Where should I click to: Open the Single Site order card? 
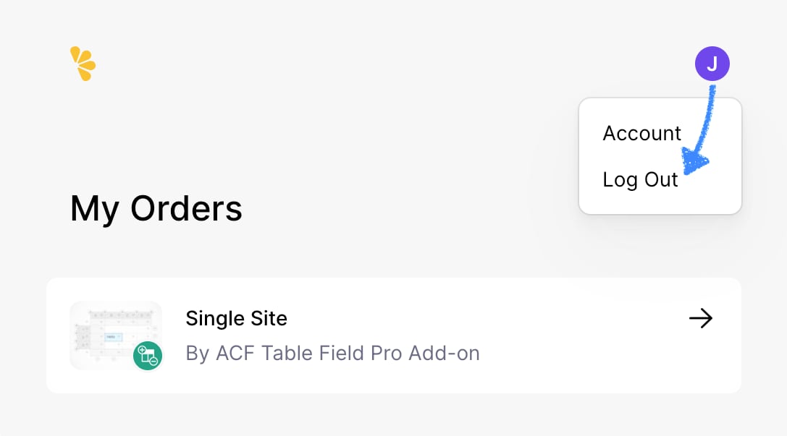click(x=394, y=335)
